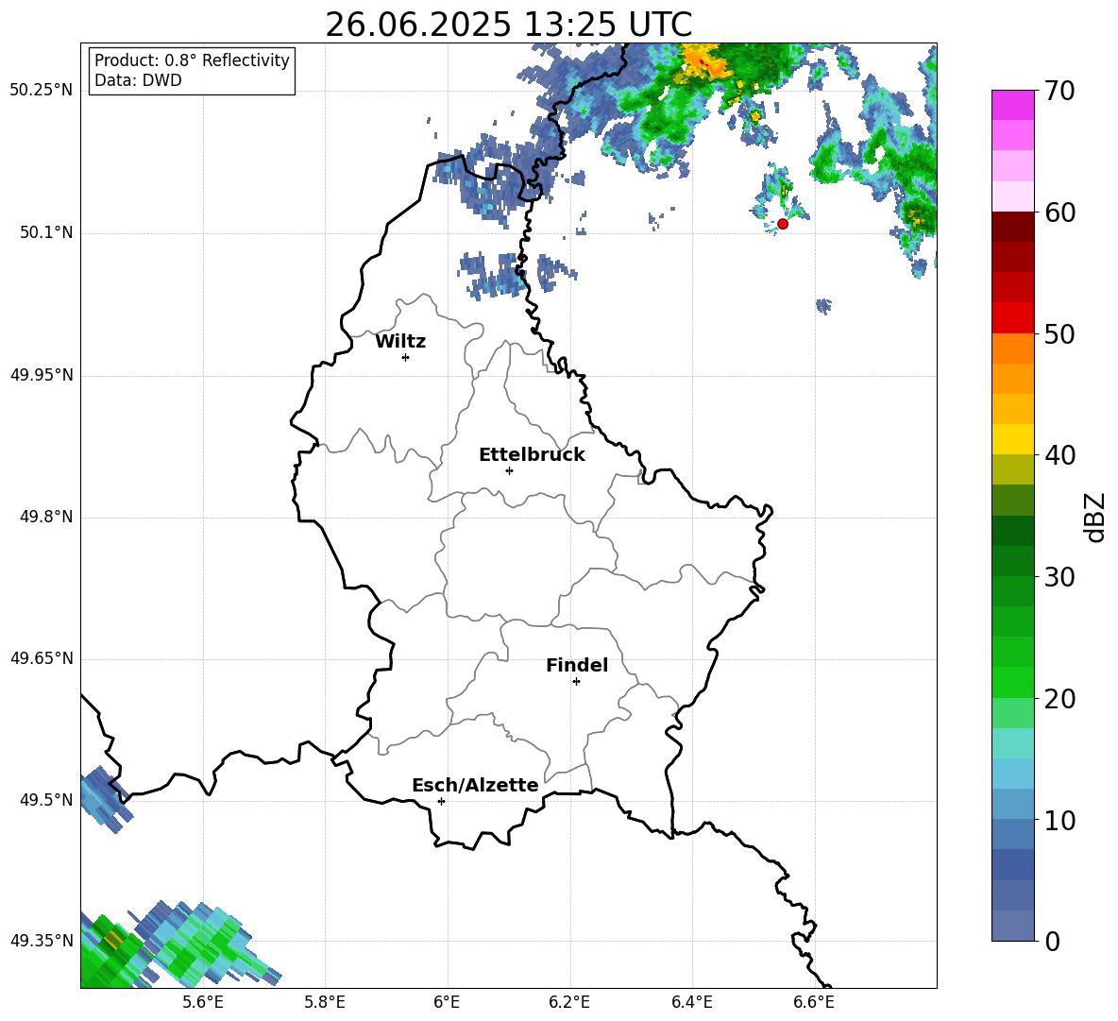Click the 5.8°E longitude label
This screenshot has width=1118, height=1021.
coord(325,1002)
